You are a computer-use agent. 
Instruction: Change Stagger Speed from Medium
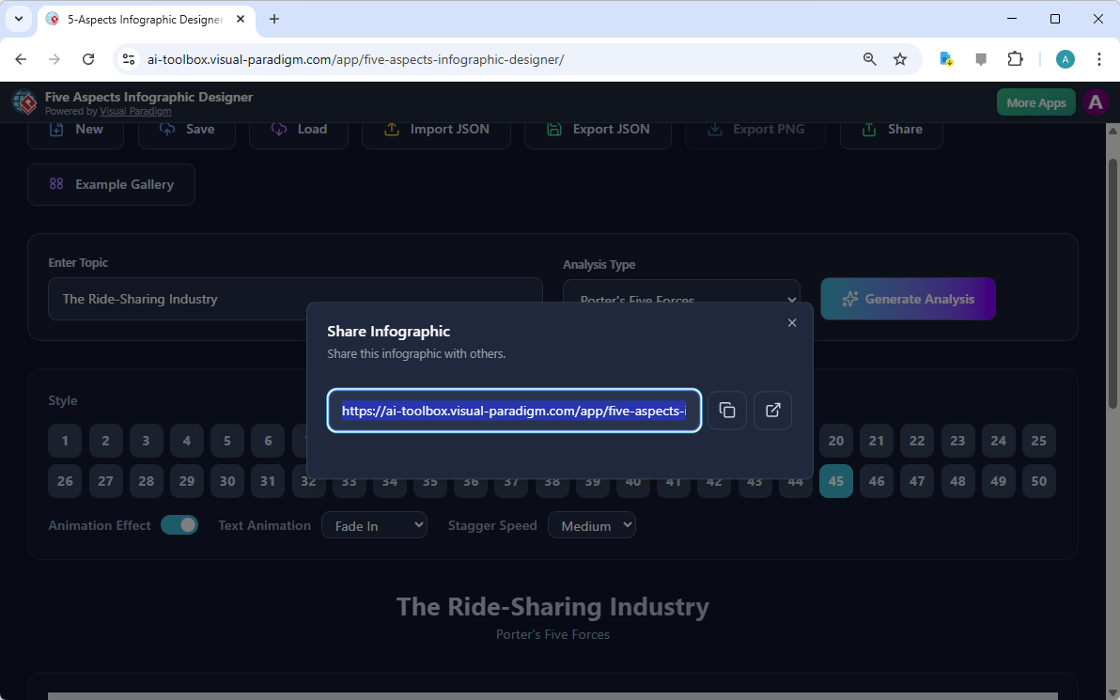[591, 524]
